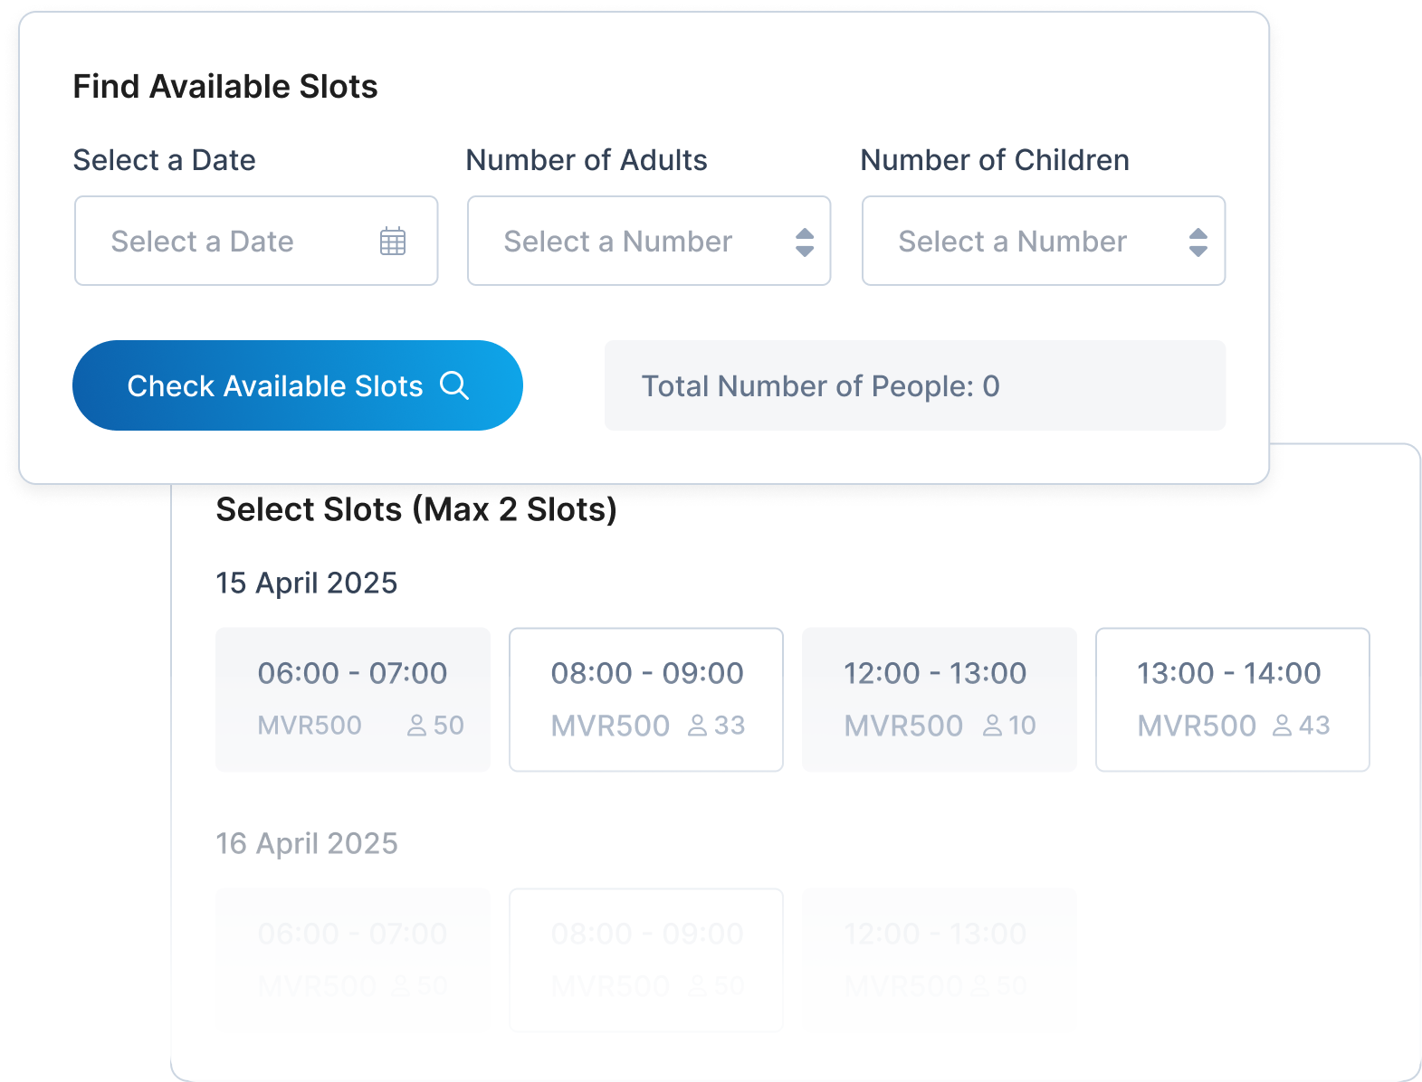Open the Number of Adults dropdown
Viewport: 1422px width, 1082px height.
(x=648, y=241)
